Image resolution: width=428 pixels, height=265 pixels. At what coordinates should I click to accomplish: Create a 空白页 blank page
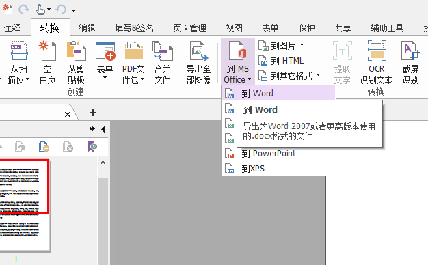tap(47, 62)
